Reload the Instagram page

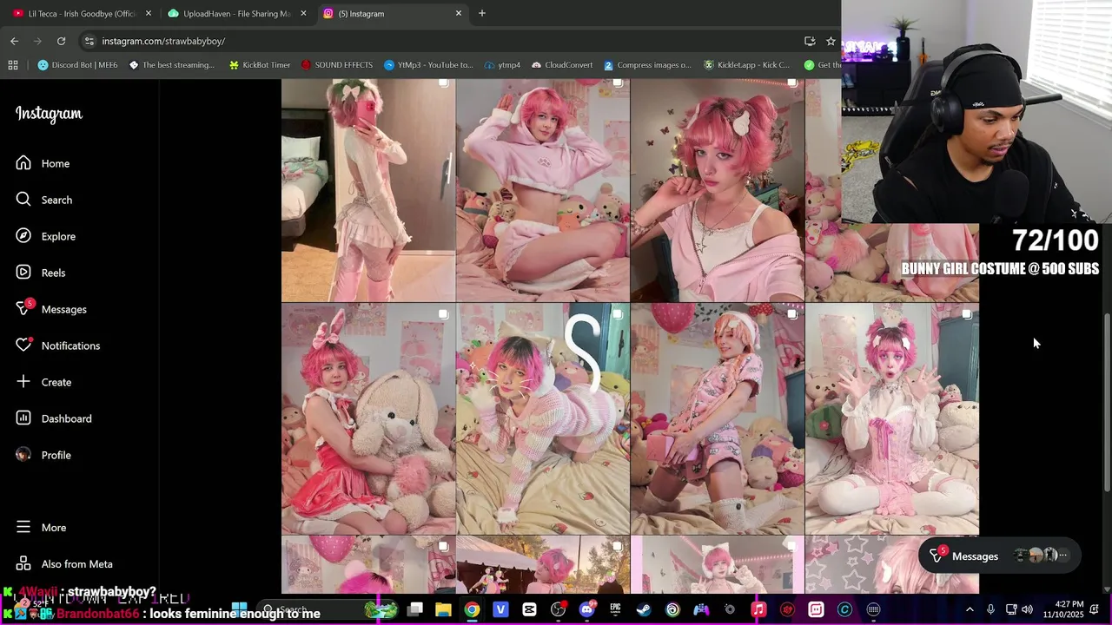pyautogui.click(x=61, y=41)
